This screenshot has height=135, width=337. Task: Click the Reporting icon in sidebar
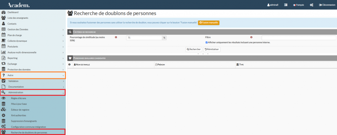tap(4, 58)
